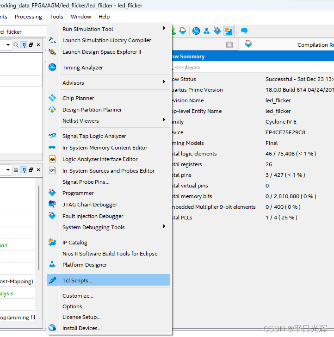Viewport: 334px width, 337px height.
Task: Click the Timing Analyzer clock icon in menu
Action: [52, 67]
